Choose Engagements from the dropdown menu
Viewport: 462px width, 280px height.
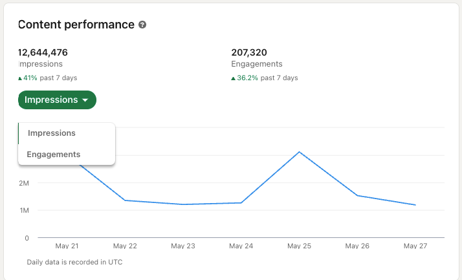coord(54,155)
